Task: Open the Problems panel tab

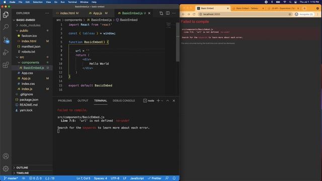Action: (65, 101)
